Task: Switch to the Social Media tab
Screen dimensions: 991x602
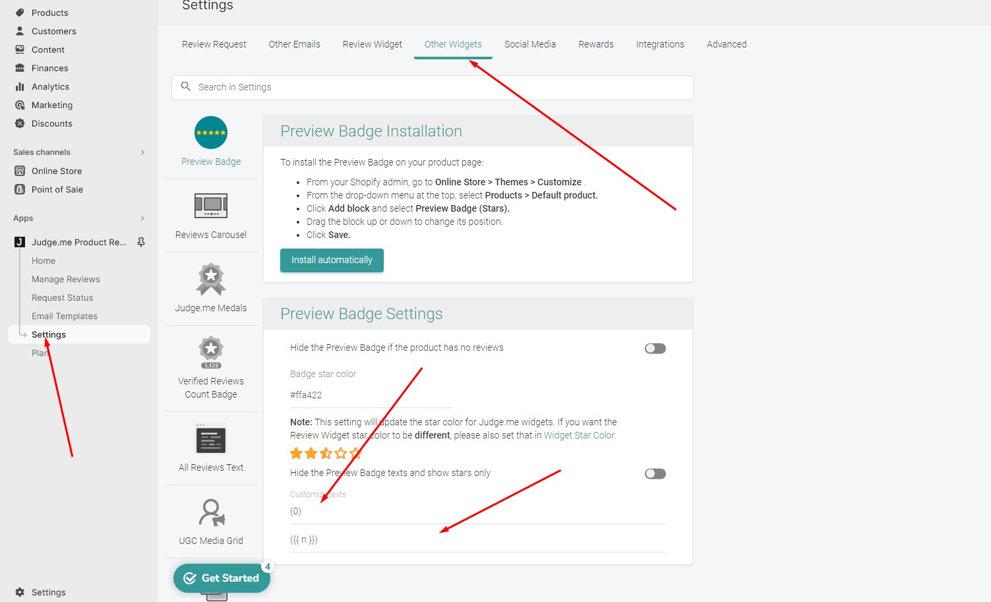Action: pyautogui.click(x=530, y=44)
